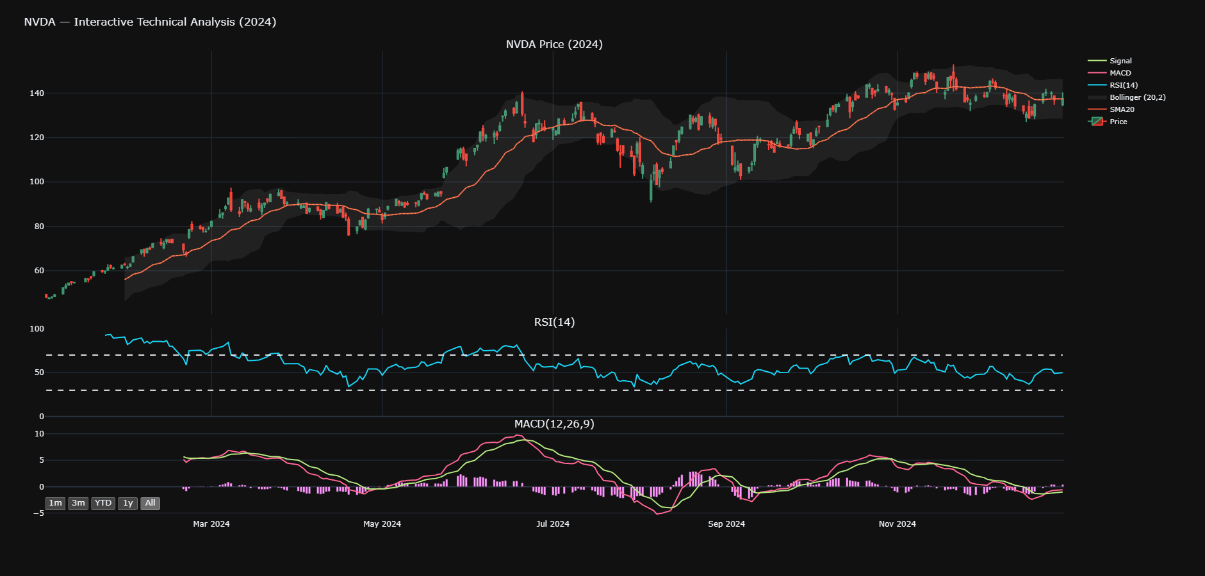Toggle SMA20 visibility in the legend
The image size is (1205, 576).
tap(1122, 109)
